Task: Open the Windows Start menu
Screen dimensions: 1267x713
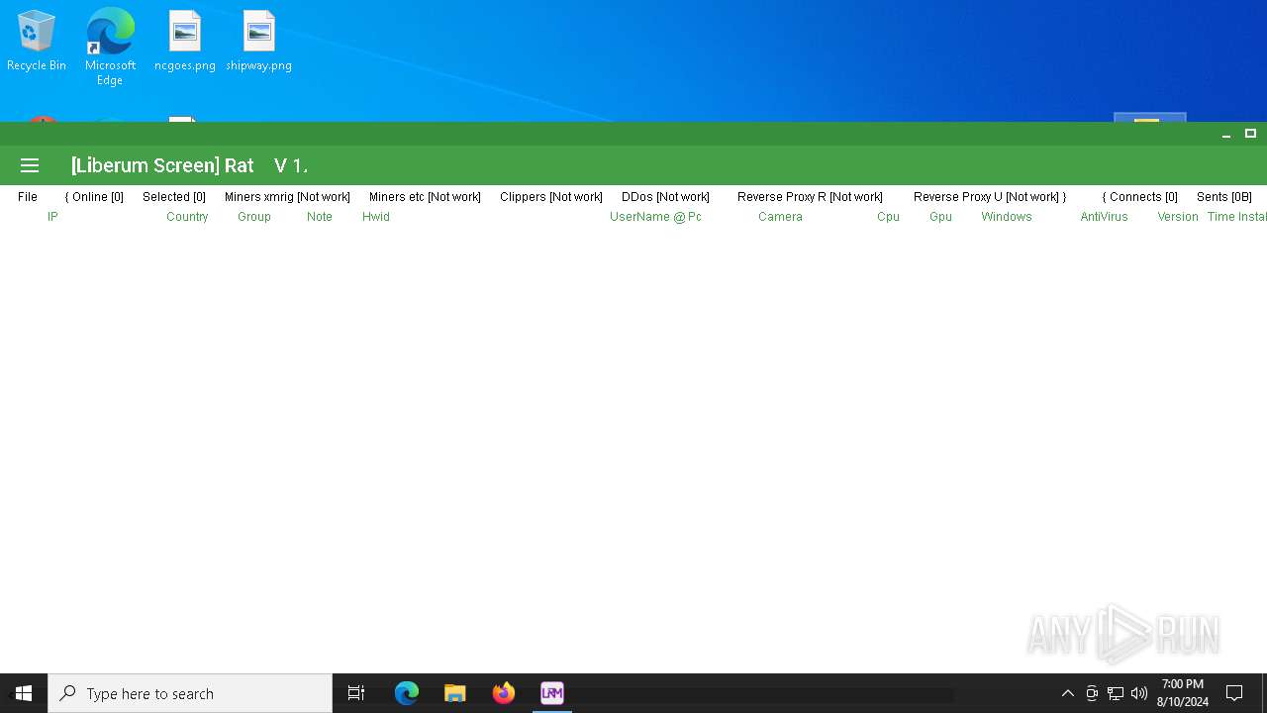Action: click(24, 693)
